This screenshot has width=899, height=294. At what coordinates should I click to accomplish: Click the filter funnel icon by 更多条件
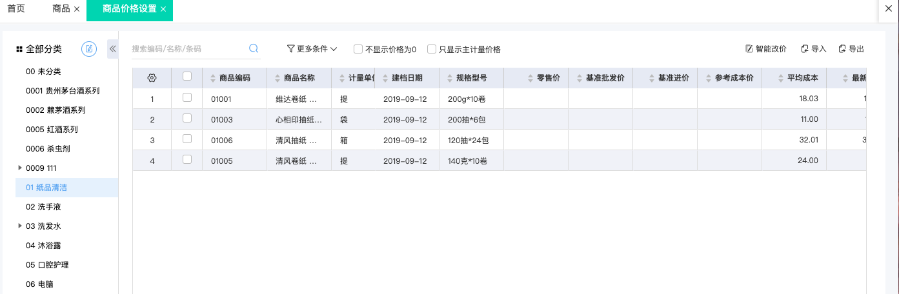(x=290, y=49)
